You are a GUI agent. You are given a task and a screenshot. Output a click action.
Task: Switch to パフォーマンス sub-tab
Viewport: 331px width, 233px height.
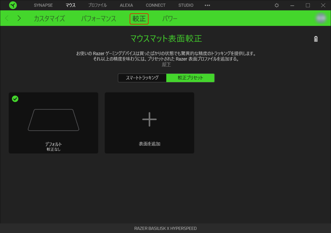coord(98,18)
